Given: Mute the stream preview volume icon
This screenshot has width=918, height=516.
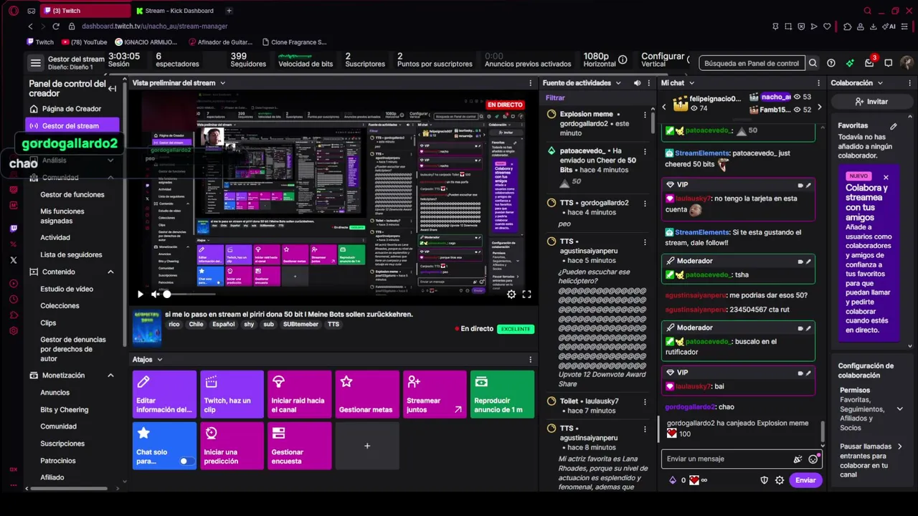Looking at the screenshot, I should pos(155,294).
